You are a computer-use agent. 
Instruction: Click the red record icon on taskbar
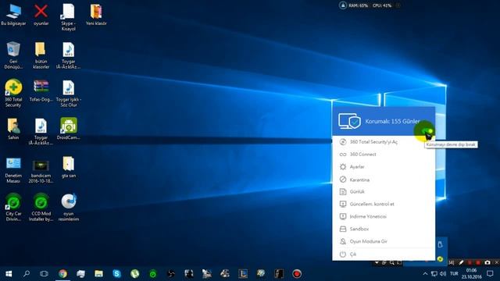pyautogui.click(x=297, y=274)
